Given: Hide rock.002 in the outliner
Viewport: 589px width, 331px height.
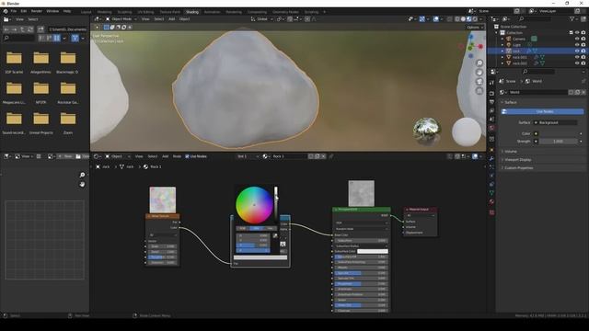Looking at the screenshot, I should click(x=577, y=63).
